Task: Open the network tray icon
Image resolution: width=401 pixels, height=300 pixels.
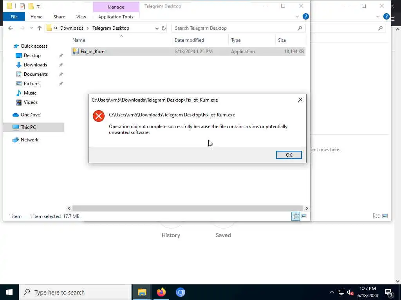Action: coord(341,292)
